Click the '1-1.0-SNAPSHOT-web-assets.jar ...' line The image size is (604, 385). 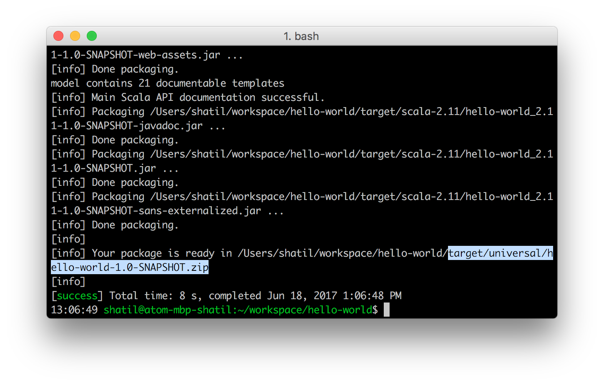[x=146, y=55]
